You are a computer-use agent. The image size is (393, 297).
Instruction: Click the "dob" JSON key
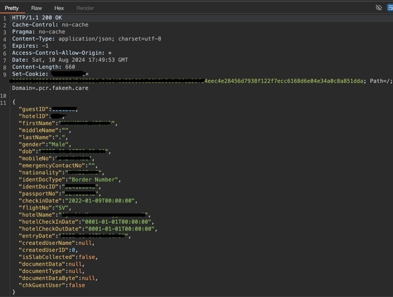[x=27, y=151]
